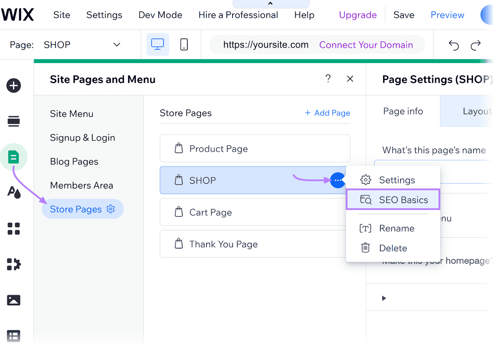Click the Store Pages settings gear
The image size is (494, 347).
tap(110, 209)
